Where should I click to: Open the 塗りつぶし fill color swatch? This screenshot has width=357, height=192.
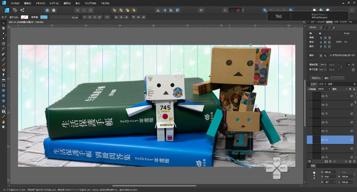(25, 17)
